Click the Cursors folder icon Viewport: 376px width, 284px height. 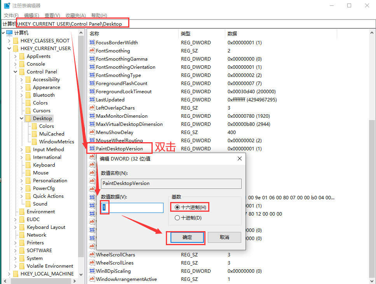(x=28, y=111)
